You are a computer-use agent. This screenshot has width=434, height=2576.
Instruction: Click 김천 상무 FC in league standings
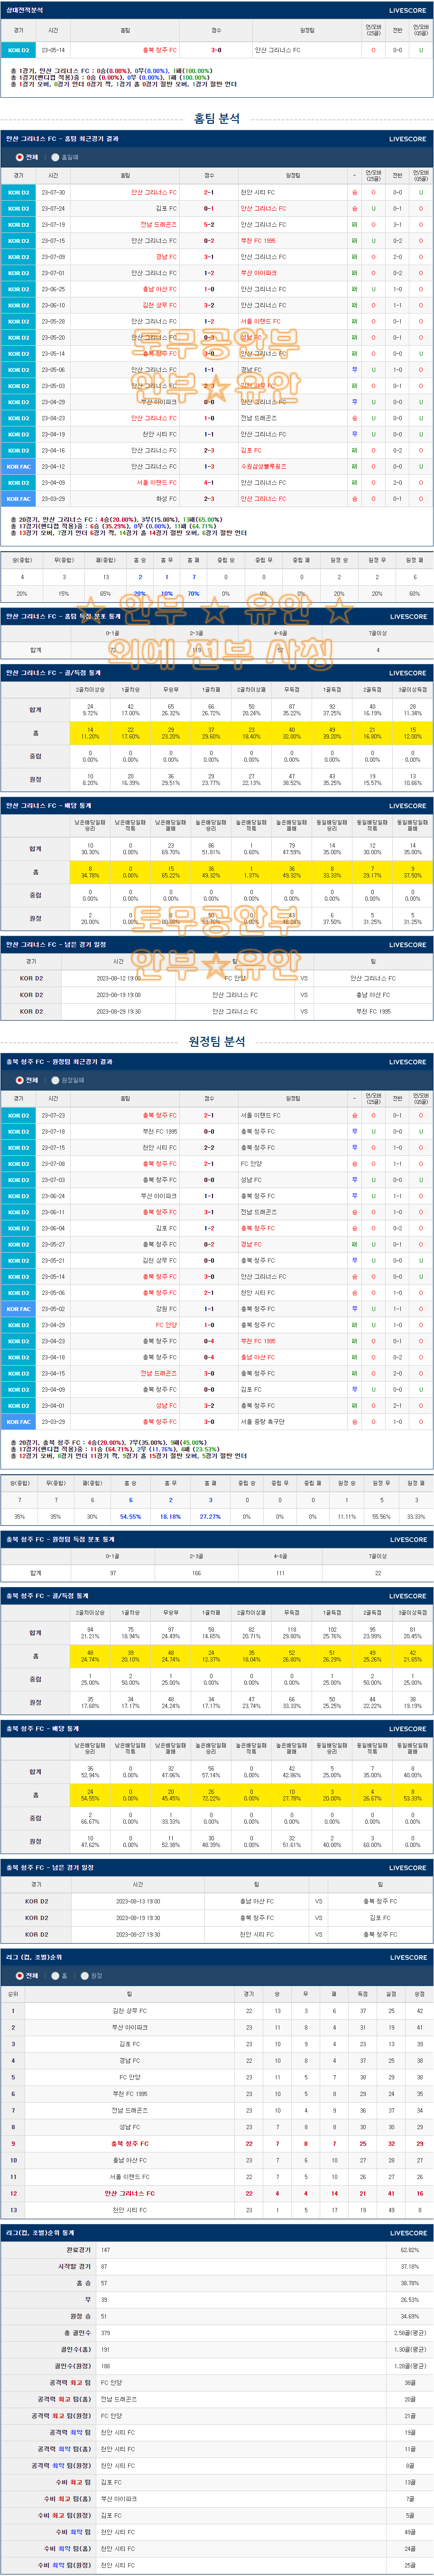tap(130, 2010)
